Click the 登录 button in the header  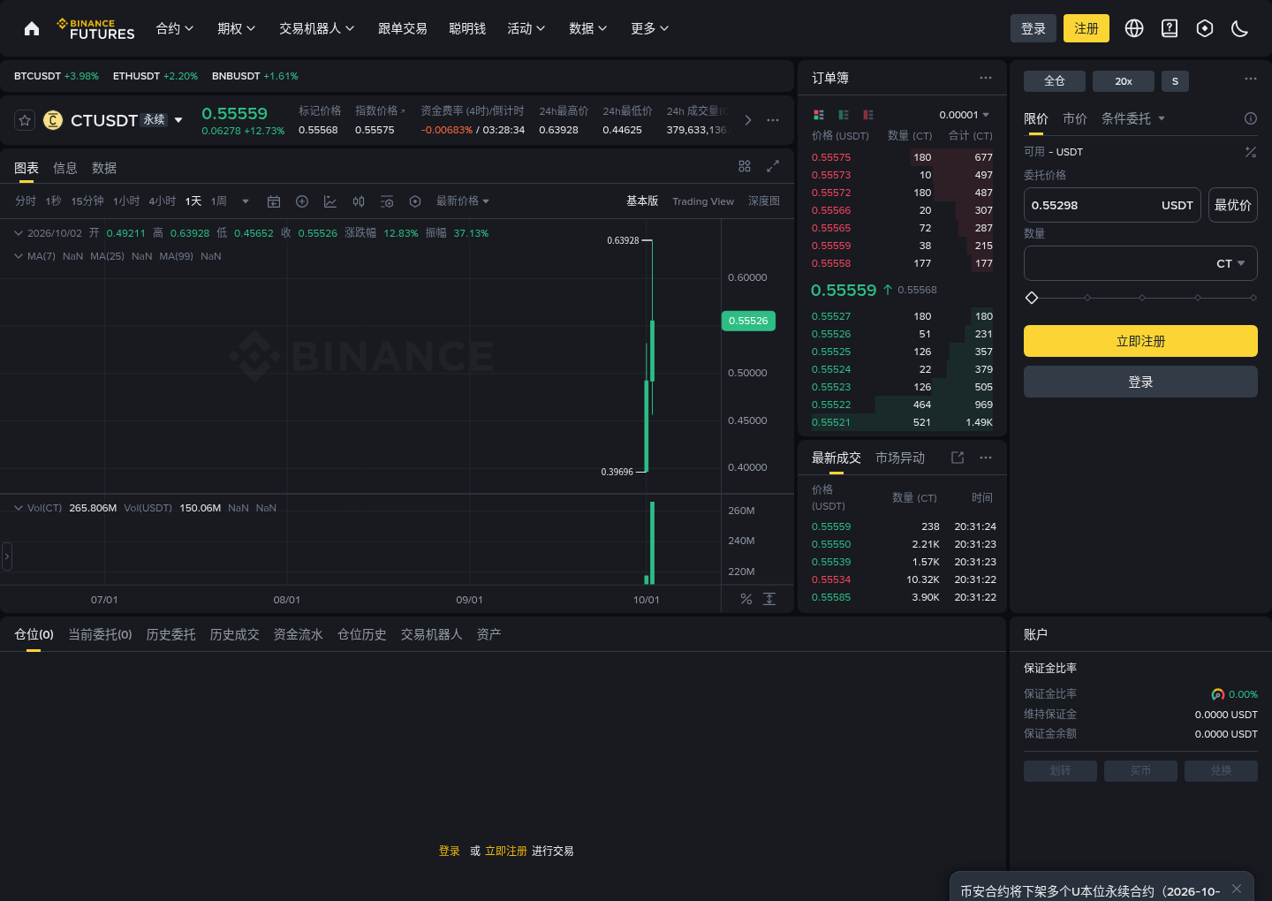pos(1033,28)
